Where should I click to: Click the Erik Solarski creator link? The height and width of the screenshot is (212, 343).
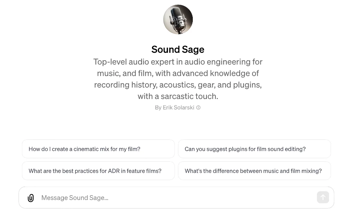[x=178, y=107]
